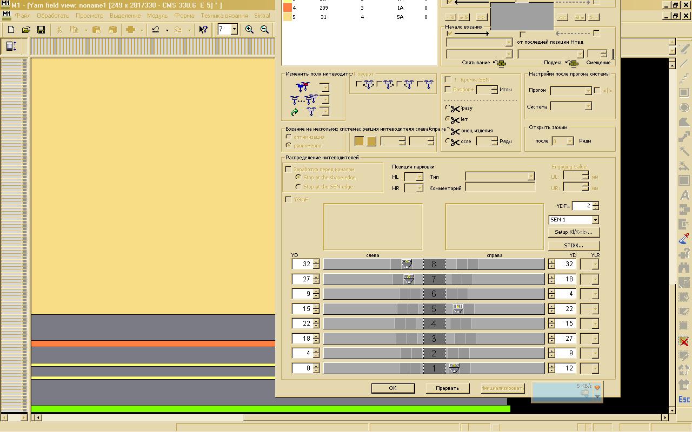The width and height of the screenshot is (692, 432).
Task: Click the blue-red yarn carrier field icon
Action: coord(303,86)
